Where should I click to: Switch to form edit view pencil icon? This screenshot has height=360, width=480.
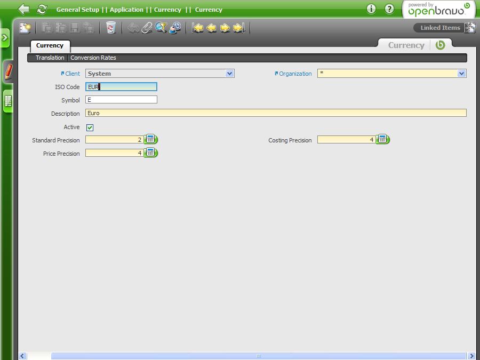point(9,71)
